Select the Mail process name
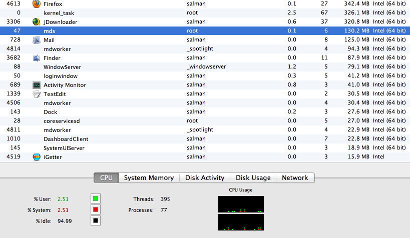 click(x=49, y=40)
